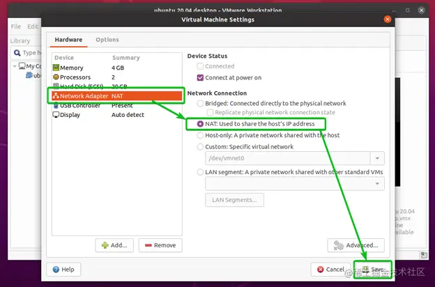Click the My Computer icon in Library tree

[x=22, y=66]
